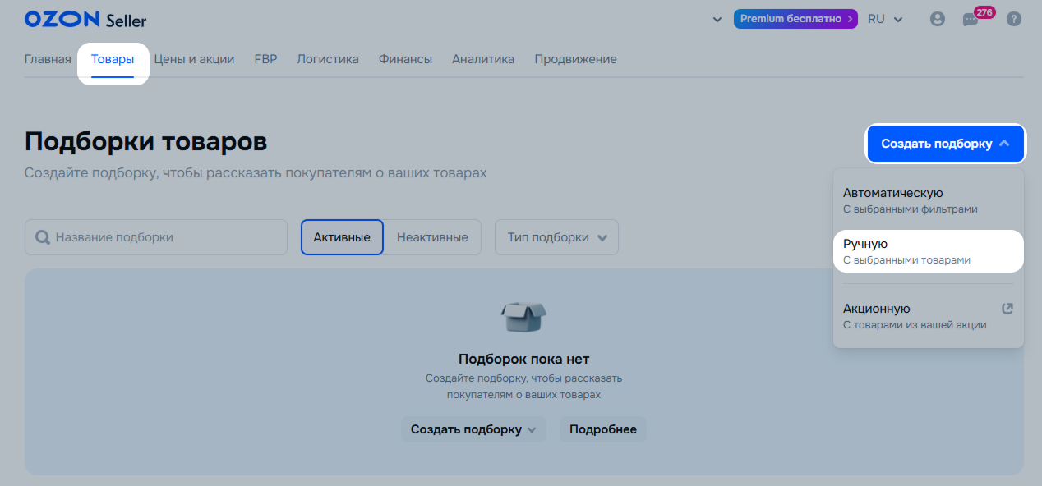Select the Товары tab
Screen dimensions: 1042x486
[x=113, y=59]
